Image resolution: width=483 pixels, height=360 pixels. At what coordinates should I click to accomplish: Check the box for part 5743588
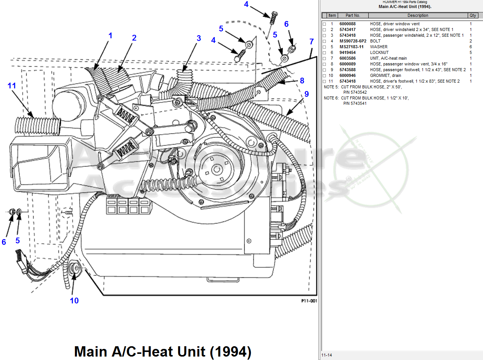tap(324, 70)
